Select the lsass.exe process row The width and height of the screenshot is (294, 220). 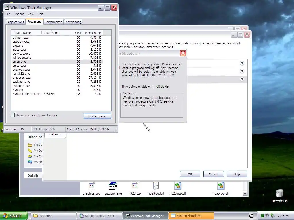[x=57, y=50]
